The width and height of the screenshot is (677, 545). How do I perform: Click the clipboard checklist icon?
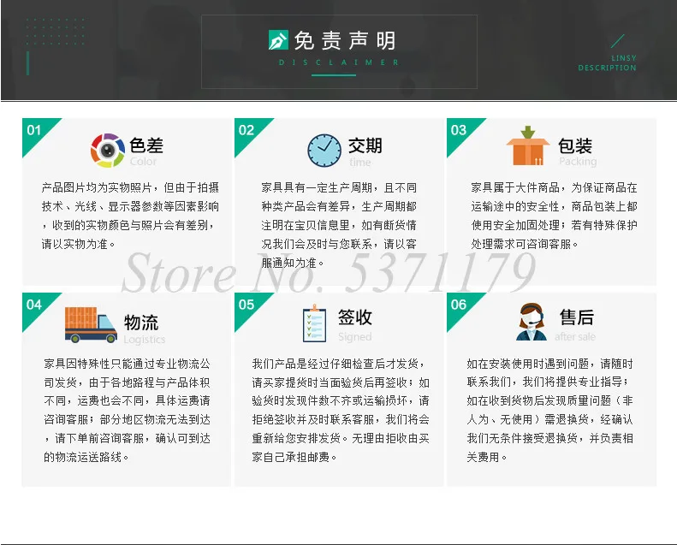point(314,323)
